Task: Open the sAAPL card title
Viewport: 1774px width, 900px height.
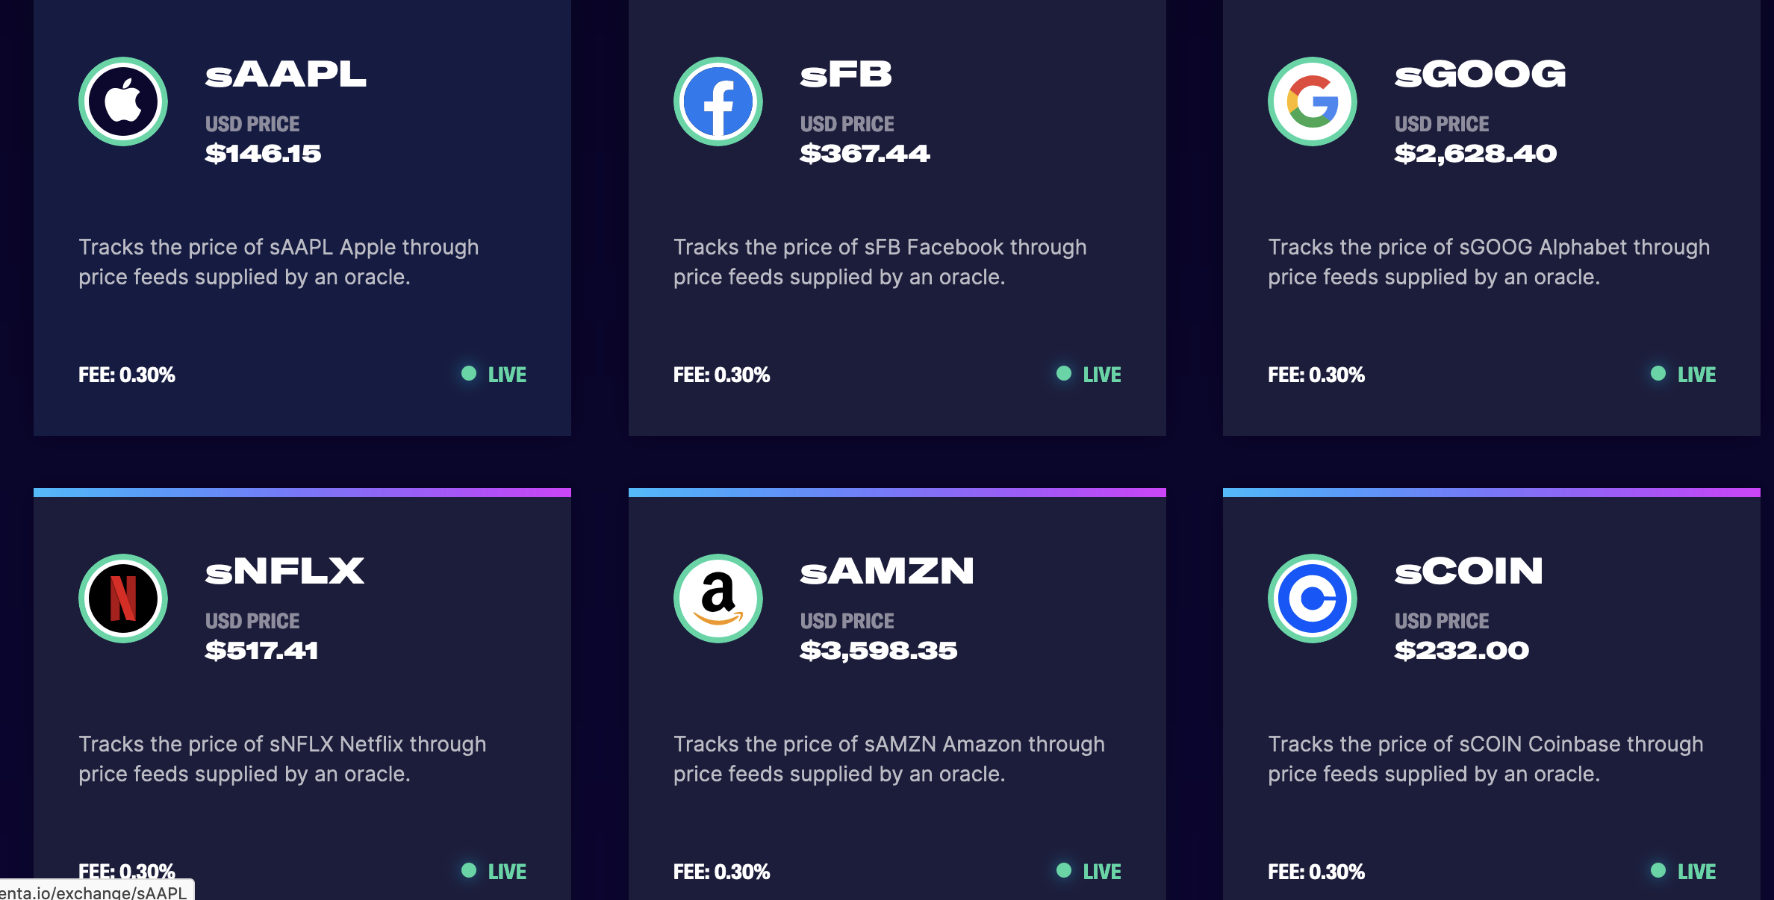Action: point(285,75)
